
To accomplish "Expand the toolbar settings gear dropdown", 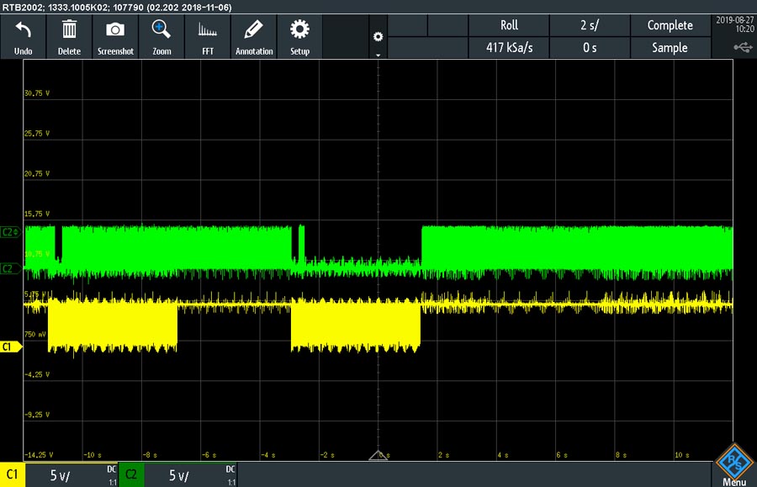I will click(x=378, y=37).
